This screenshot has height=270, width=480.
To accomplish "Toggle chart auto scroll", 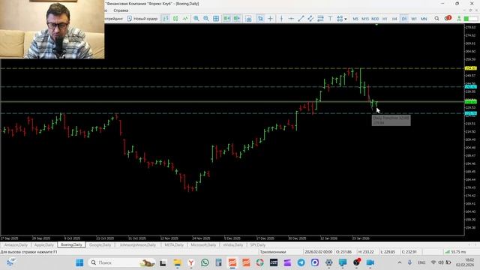I will (x=226, y=19).
